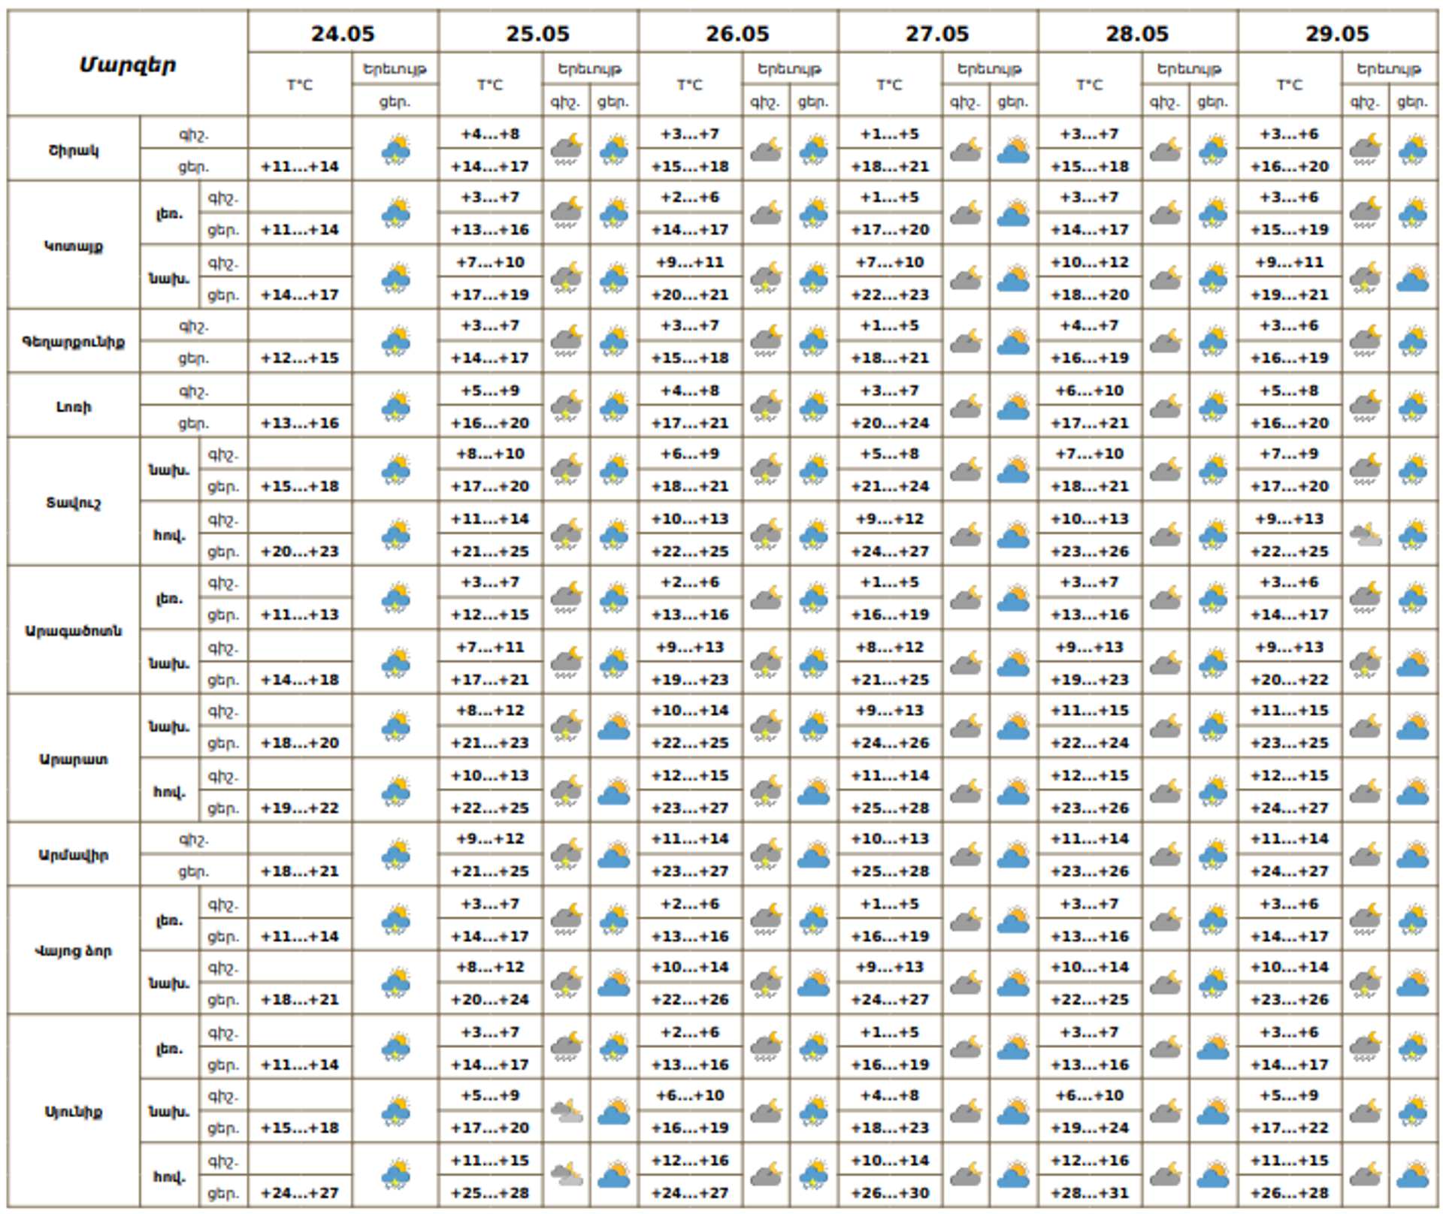Click the Գեղարքունիք region name
This screenshot has height=1214, width=1443.
74,342
